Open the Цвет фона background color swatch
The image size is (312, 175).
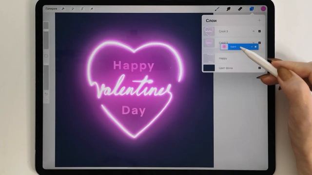click(209, 68)
